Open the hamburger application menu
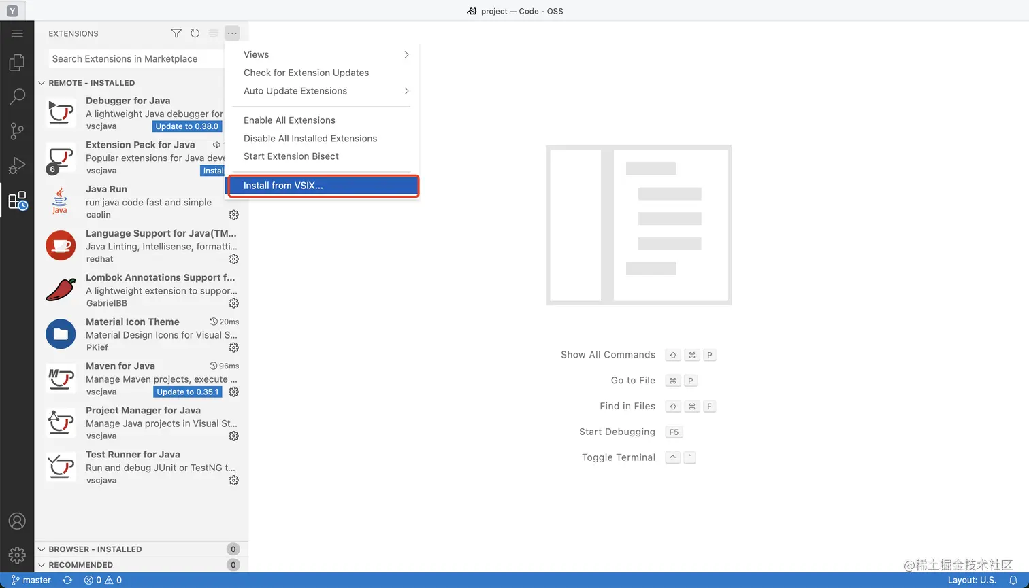The width and height of the screenshot is (1029, 588). pos(17,33)
